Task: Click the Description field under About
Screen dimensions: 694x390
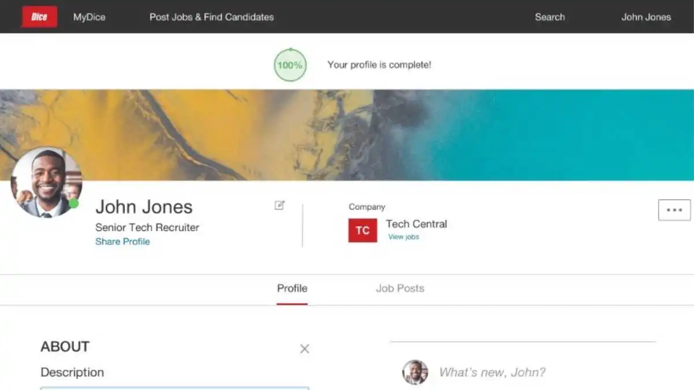Action: [x=173, y=388]
